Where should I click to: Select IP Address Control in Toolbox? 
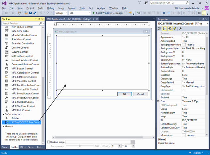(x=21, y=39)
